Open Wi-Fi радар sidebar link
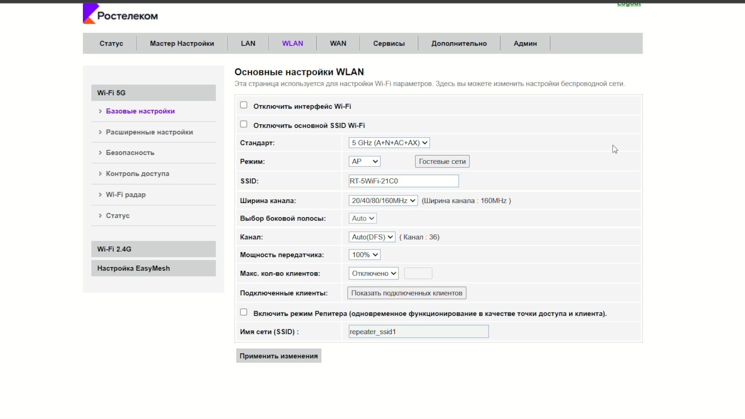Screen dimensions: 745x419 (125, 195)
